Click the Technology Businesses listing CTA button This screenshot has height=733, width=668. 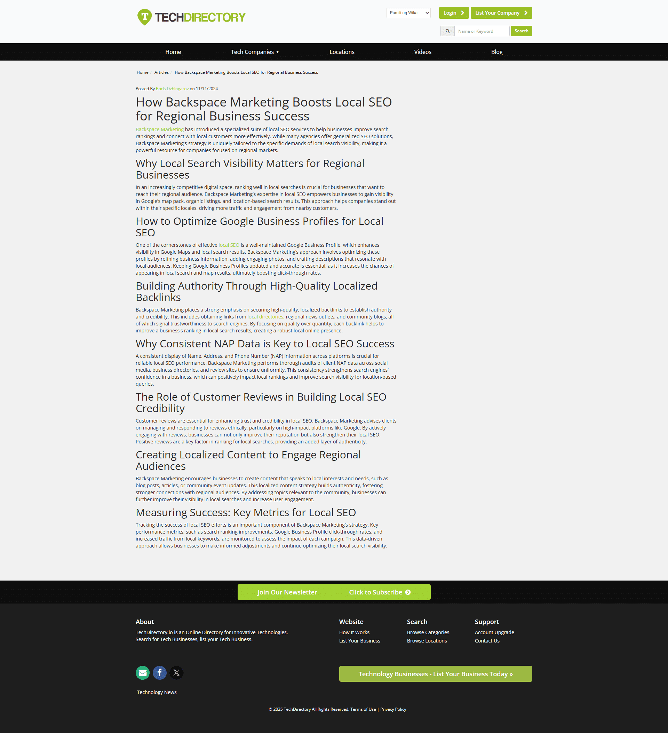tap(436, 673)
